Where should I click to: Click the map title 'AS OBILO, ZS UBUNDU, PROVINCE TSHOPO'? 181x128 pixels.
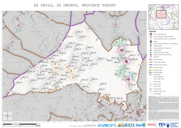[75, 5]
